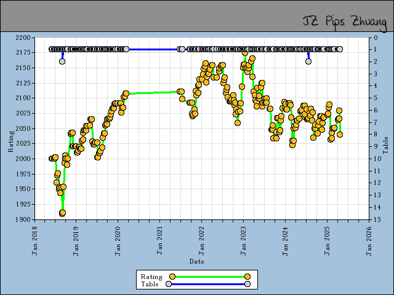Click the vertical 'Rating' axis title
Screen dimensions: 394x295
pyautogui.click(x=11, y=141)
